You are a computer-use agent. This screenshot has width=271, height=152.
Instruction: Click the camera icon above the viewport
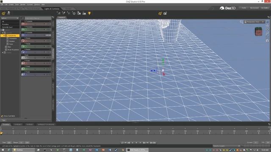pyautogui.click(x=165, y=13)
